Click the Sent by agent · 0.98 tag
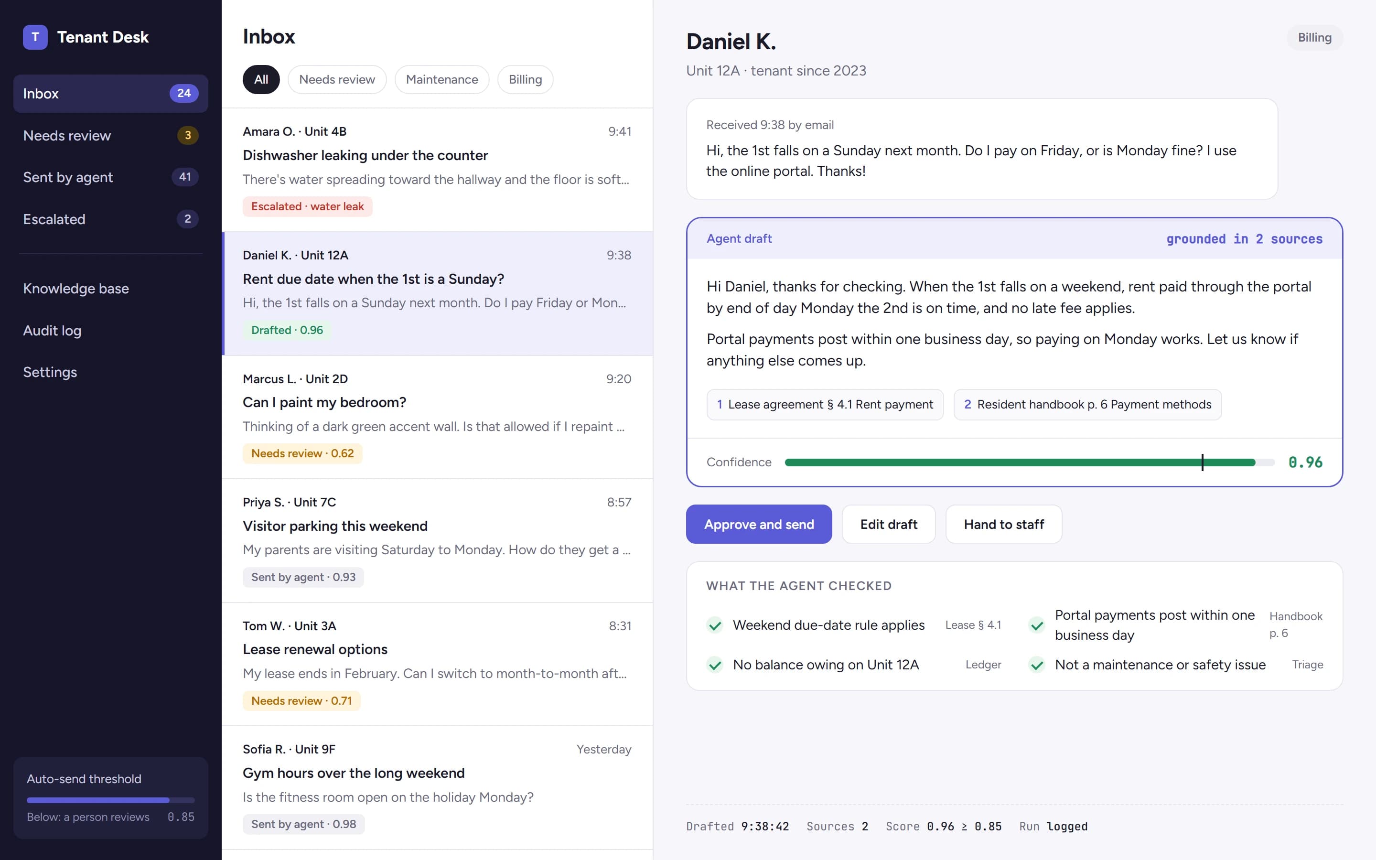The image size is (1376, 860). (x=304, y=824)
